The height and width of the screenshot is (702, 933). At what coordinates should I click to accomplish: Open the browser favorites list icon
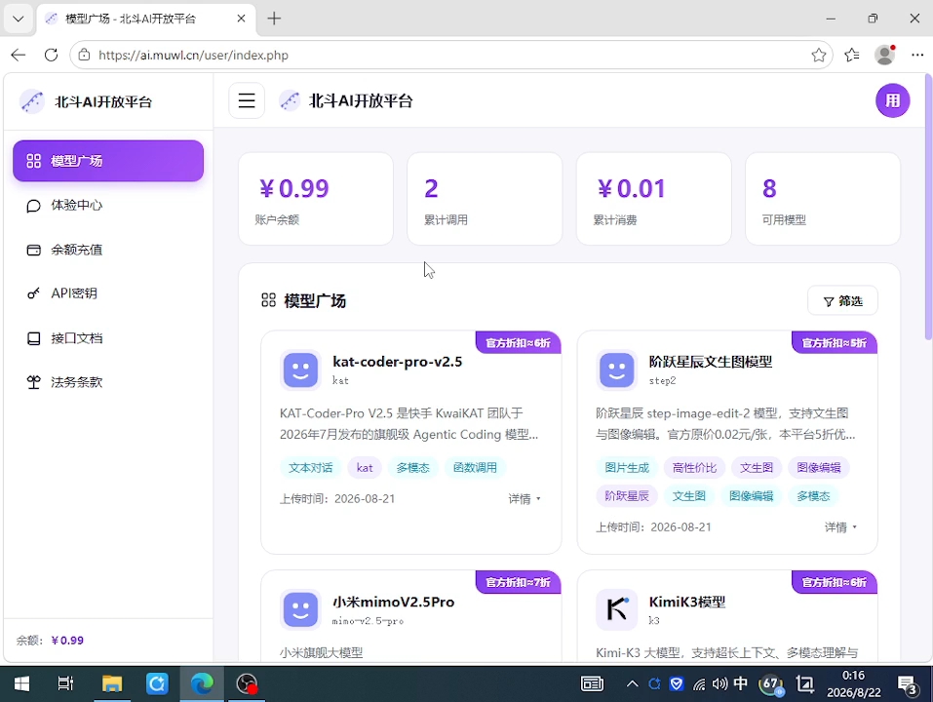(x=851, y=55)
